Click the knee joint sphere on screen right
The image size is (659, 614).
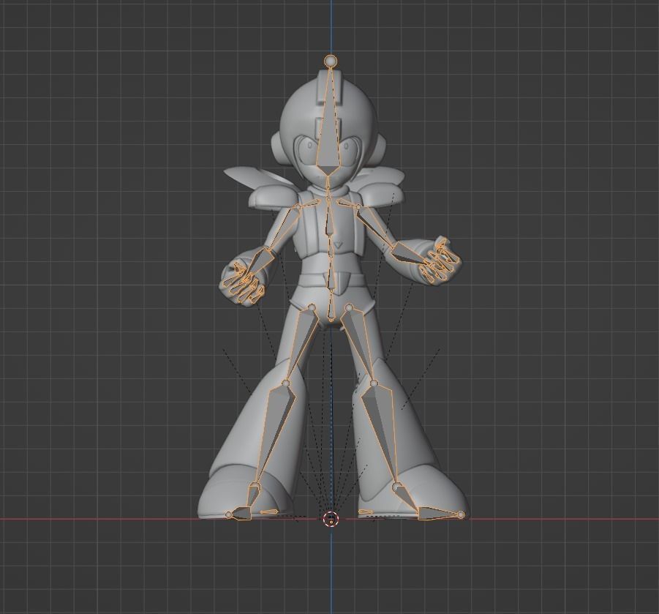(x=374, y=383)
